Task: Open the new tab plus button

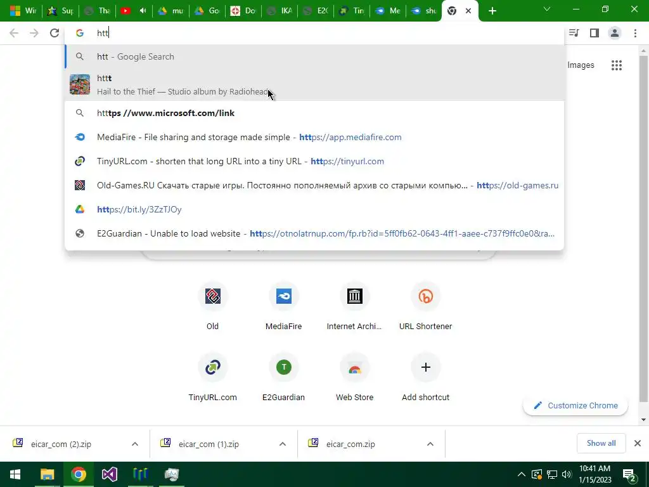Action: click(x=492, y=11)
